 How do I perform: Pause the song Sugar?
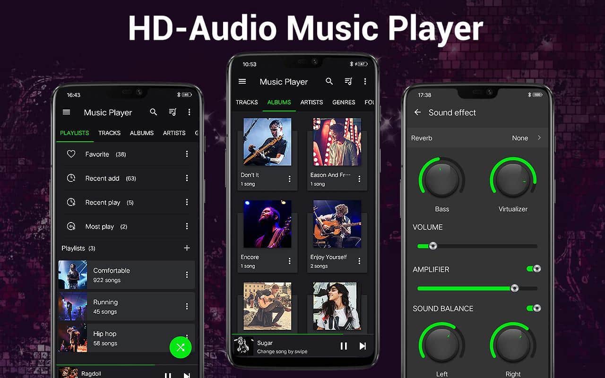tap(344, 346)
